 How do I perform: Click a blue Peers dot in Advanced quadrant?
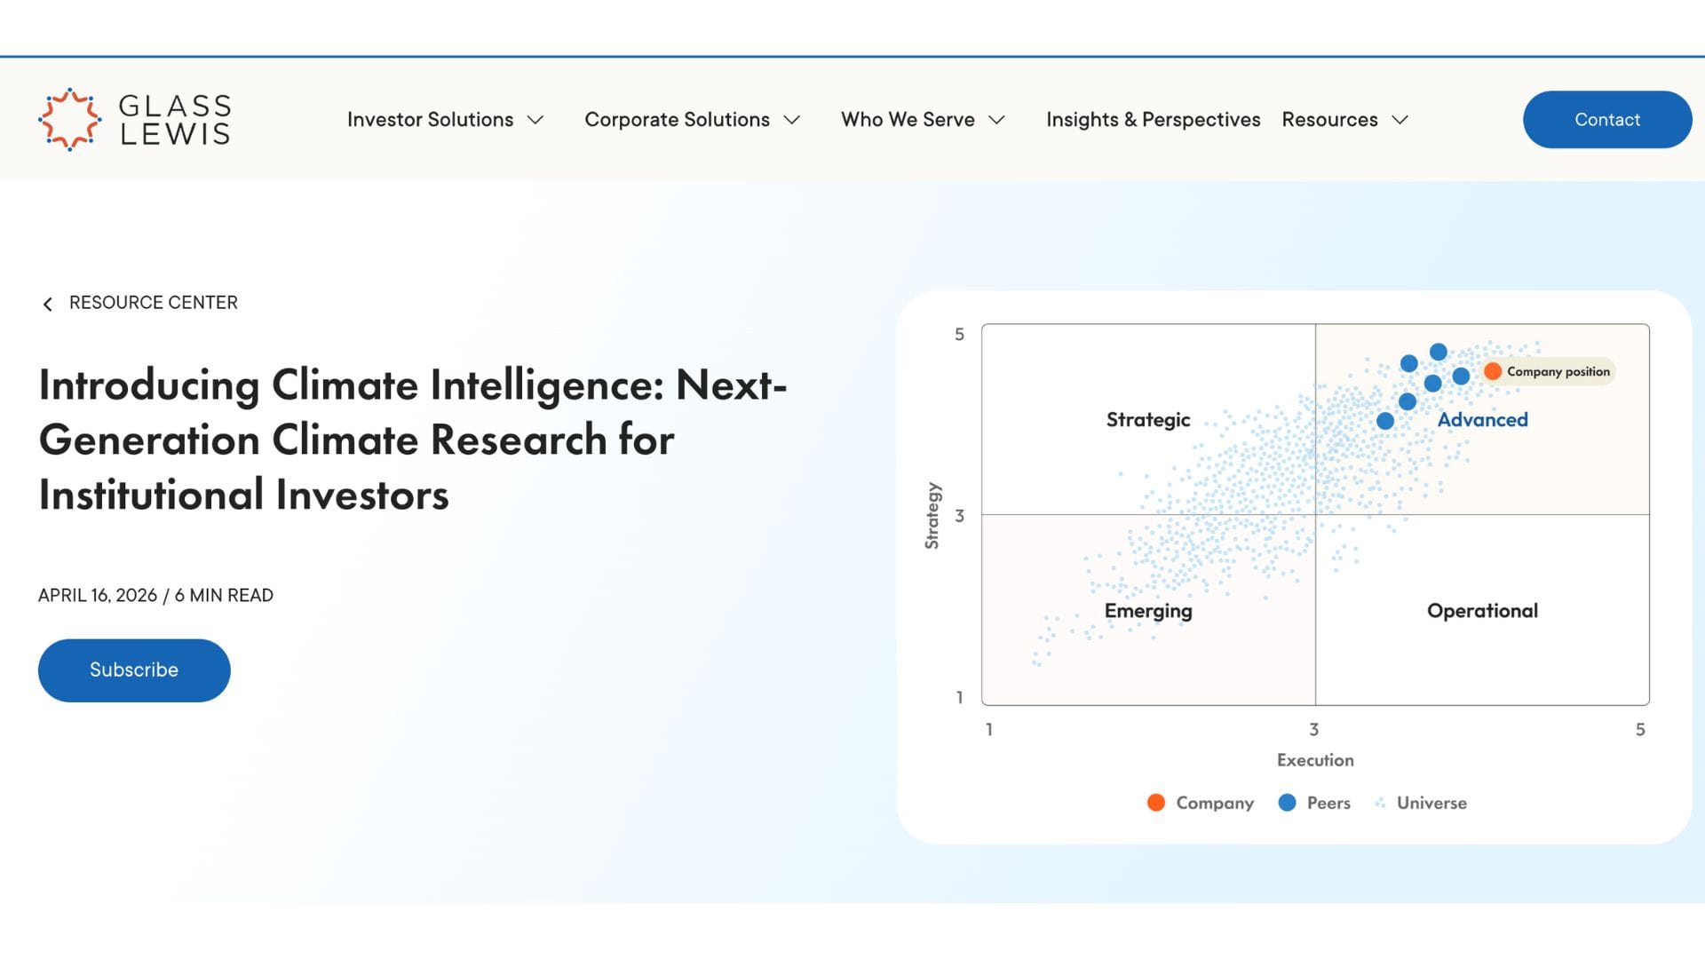tap(1438, 351)
